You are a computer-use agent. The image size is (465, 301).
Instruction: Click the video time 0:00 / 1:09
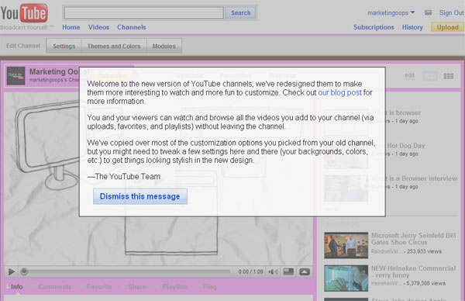click(250, 272)
